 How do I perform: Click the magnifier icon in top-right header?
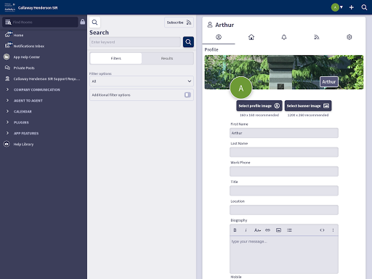364,7
